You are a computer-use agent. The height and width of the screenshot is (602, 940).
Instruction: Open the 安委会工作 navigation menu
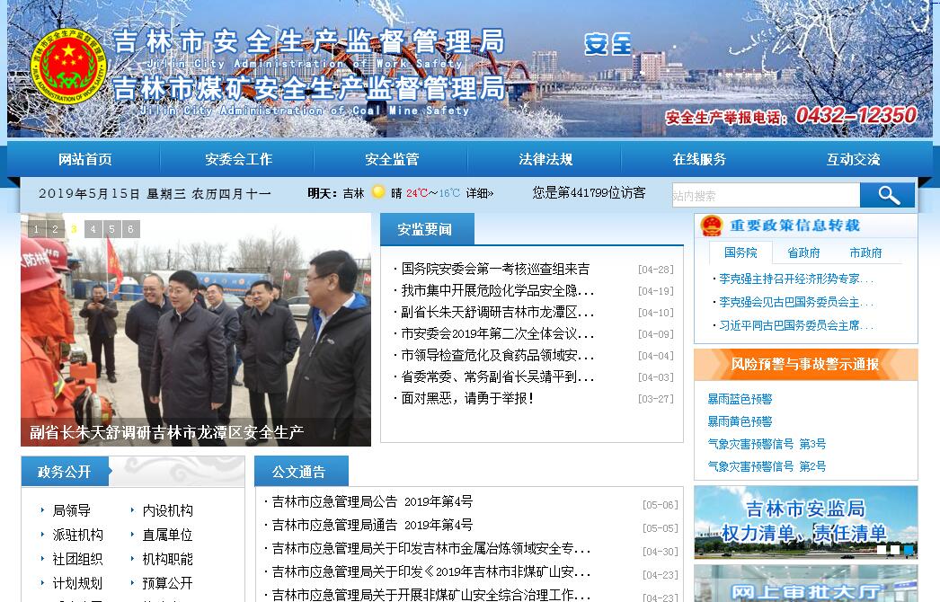pos(238,159)
